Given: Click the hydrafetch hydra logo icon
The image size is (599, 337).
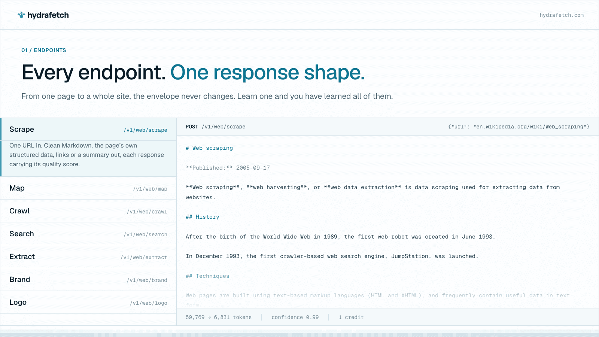Looking at the screenshot, I should click(x=21, y=15).
